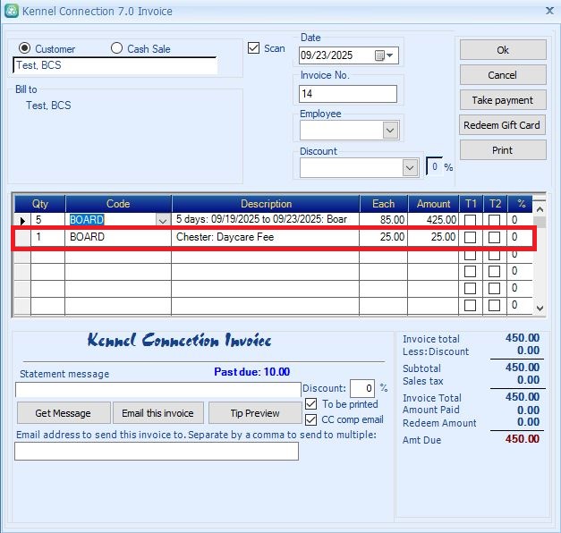Click the Get Message button
561x533 pixels.
coord(64,413)
